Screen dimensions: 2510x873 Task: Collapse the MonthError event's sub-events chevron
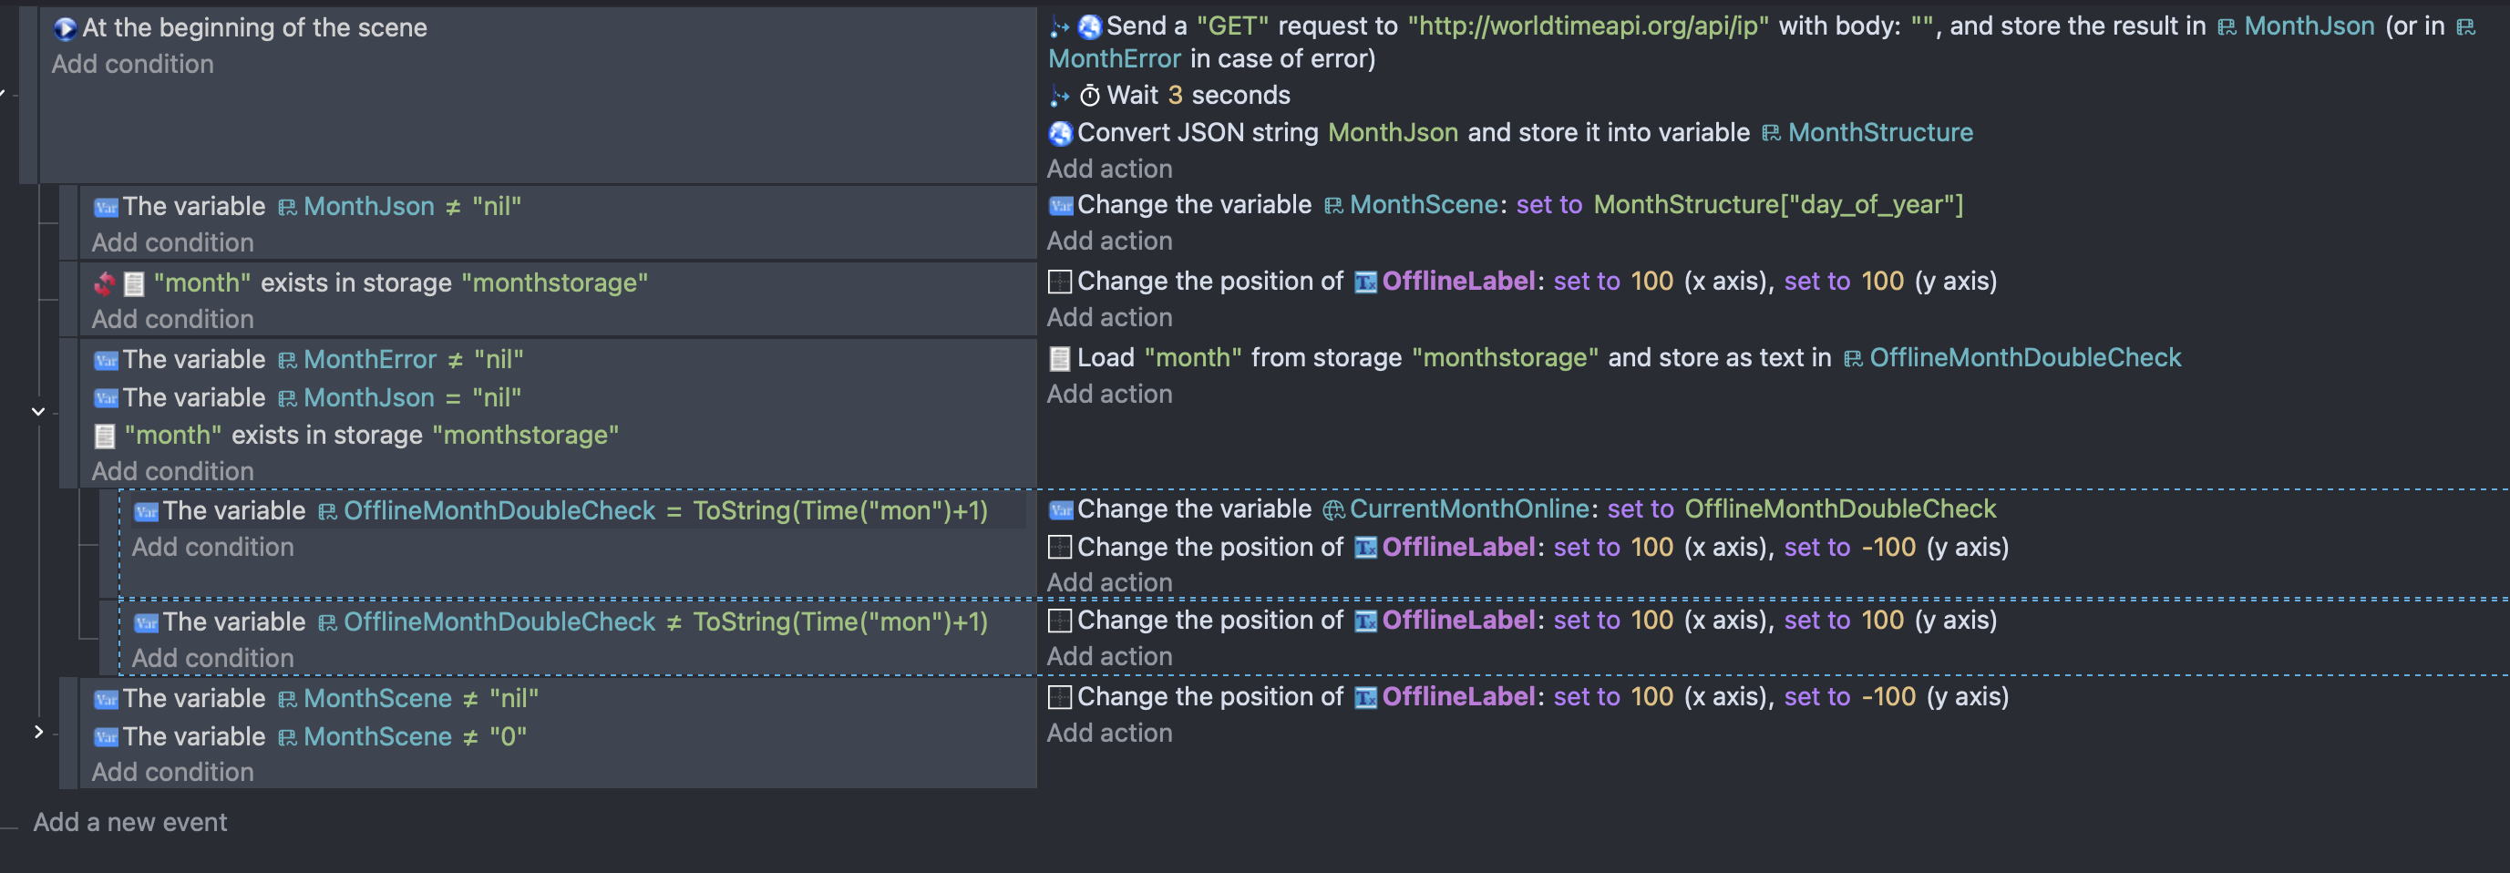click(38, 411)
